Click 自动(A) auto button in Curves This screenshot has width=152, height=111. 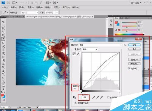(x=134, y=60)
